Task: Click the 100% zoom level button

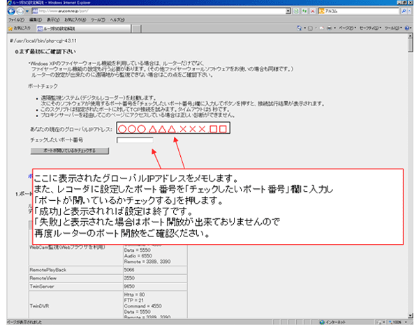Action: (395, 322)
